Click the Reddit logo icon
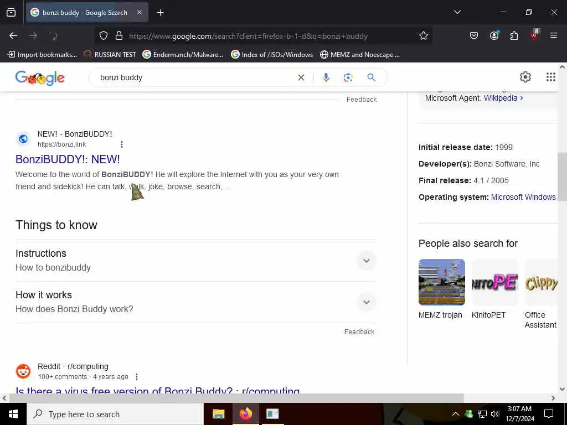 [x=23, y=371]
